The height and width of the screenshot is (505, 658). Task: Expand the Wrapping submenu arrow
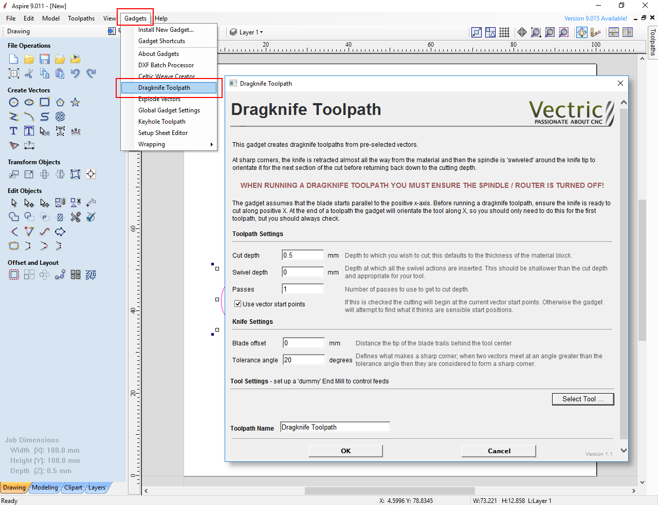212,144
